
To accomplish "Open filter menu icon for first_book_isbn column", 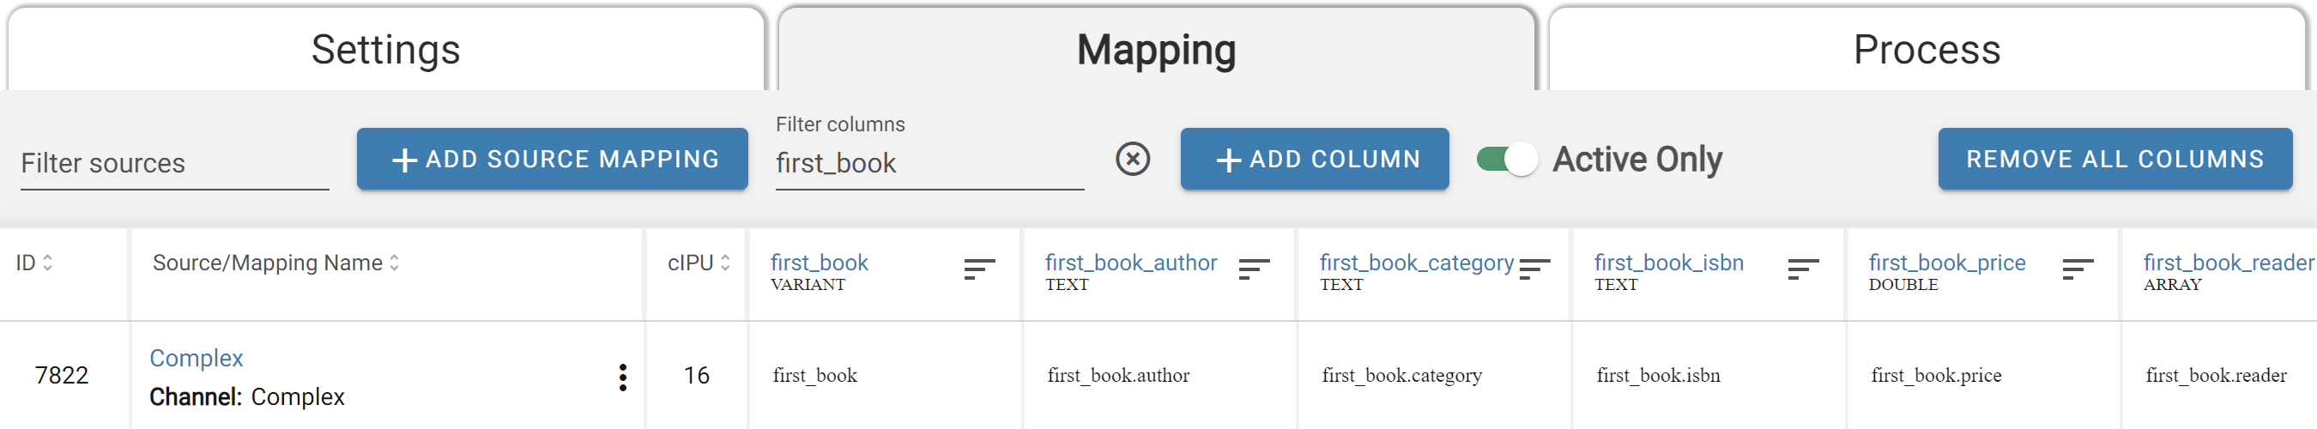I will point(1804,269).
